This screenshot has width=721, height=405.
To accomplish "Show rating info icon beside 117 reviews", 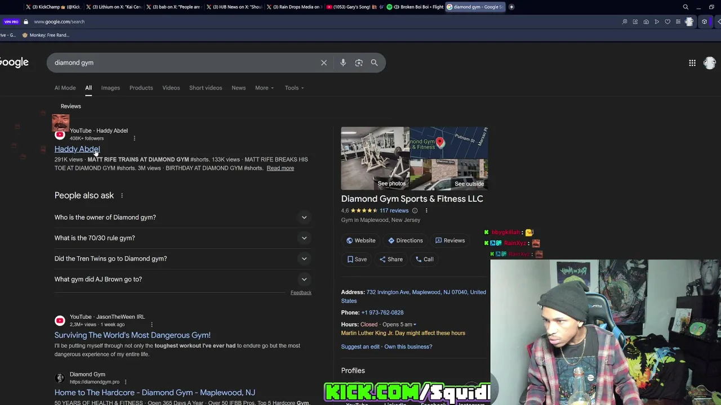I will [415, 210].
